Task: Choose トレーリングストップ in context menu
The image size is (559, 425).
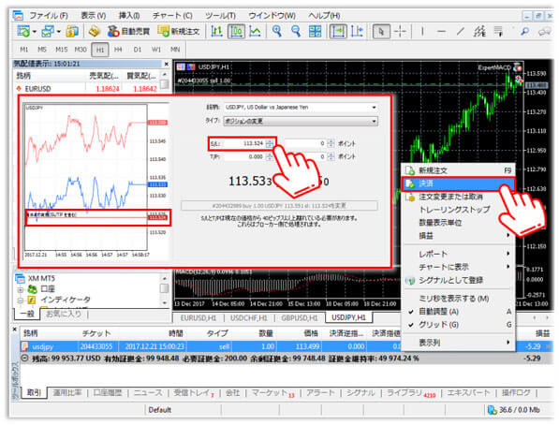Action: (x=458, y=210)
